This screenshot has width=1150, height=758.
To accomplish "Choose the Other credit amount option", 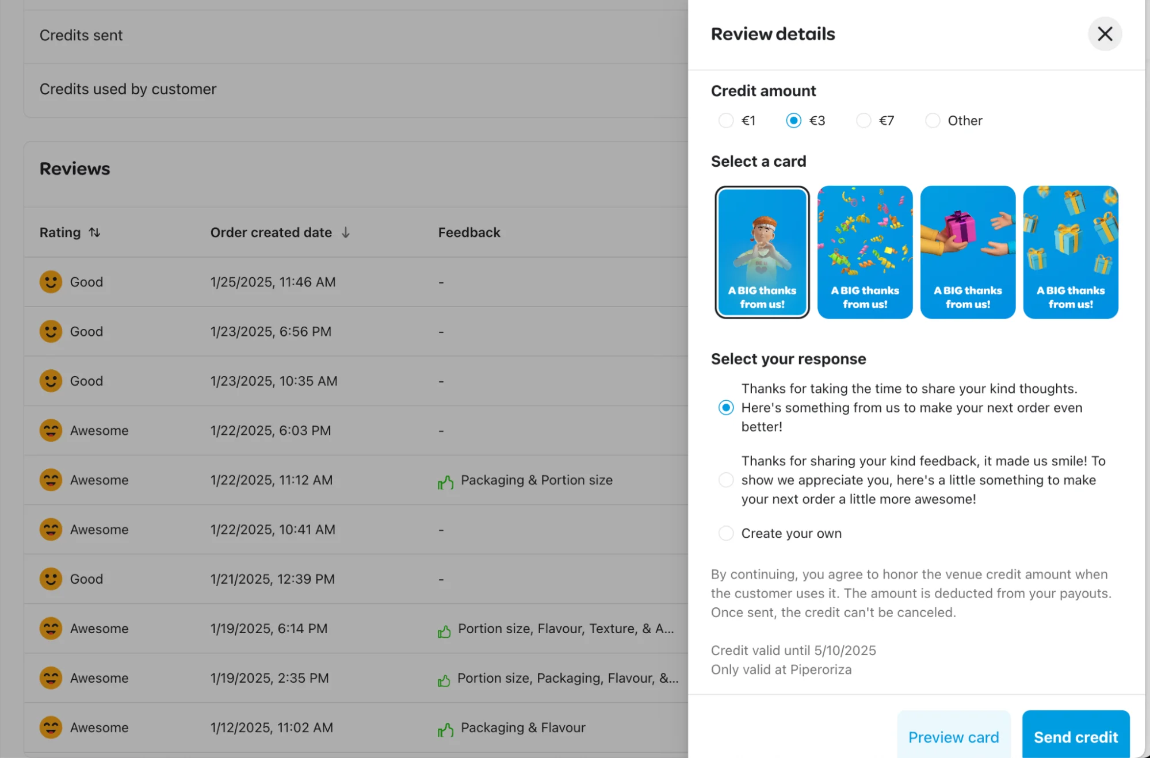I will (x=932, y=120).
